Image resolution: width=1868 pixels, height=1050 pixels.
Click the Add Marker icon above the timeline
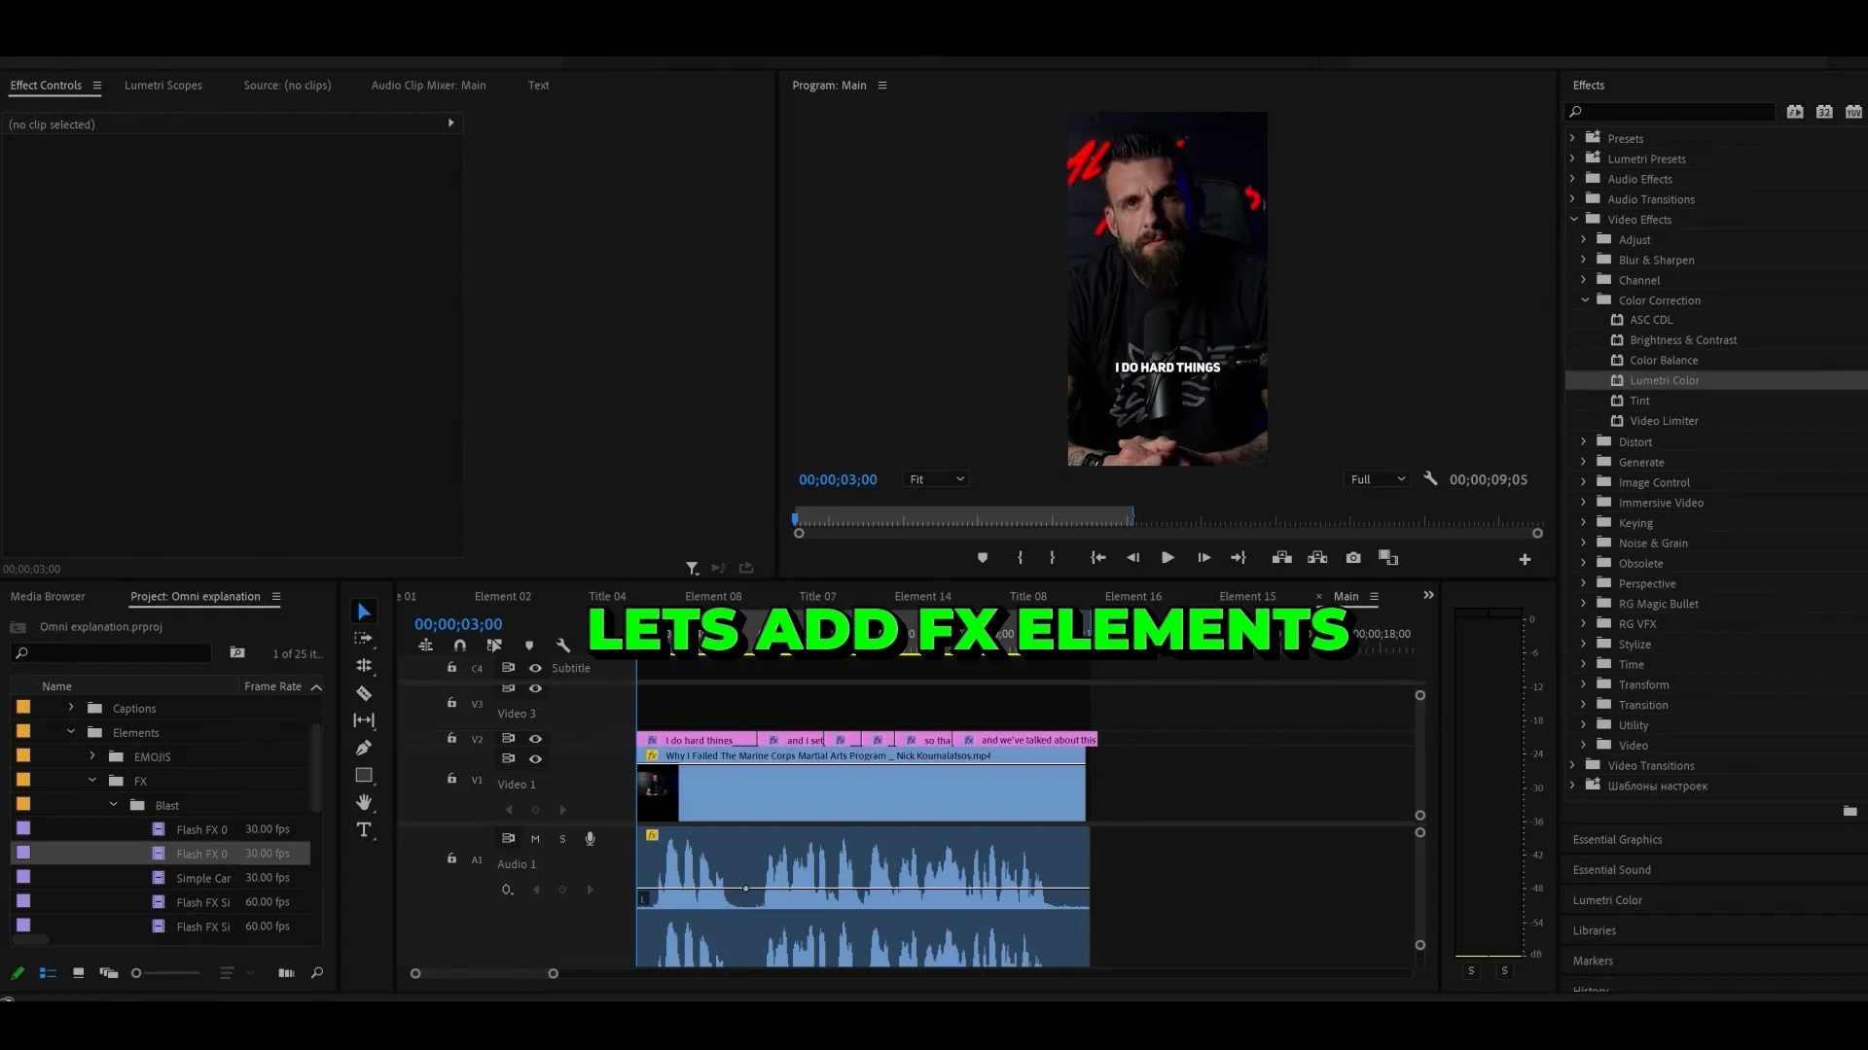click(982, 557)
